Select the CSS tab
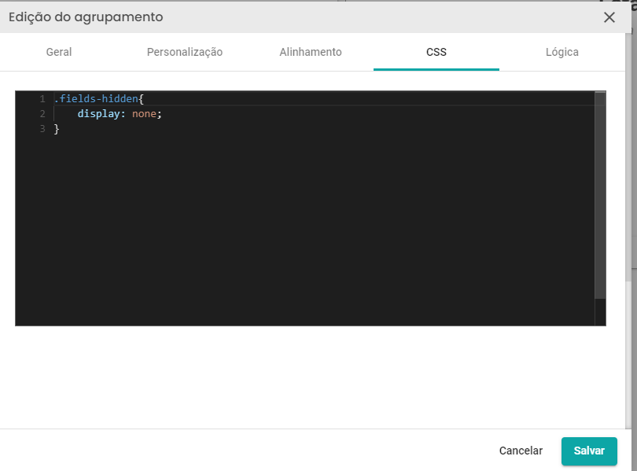 point(436,52)
